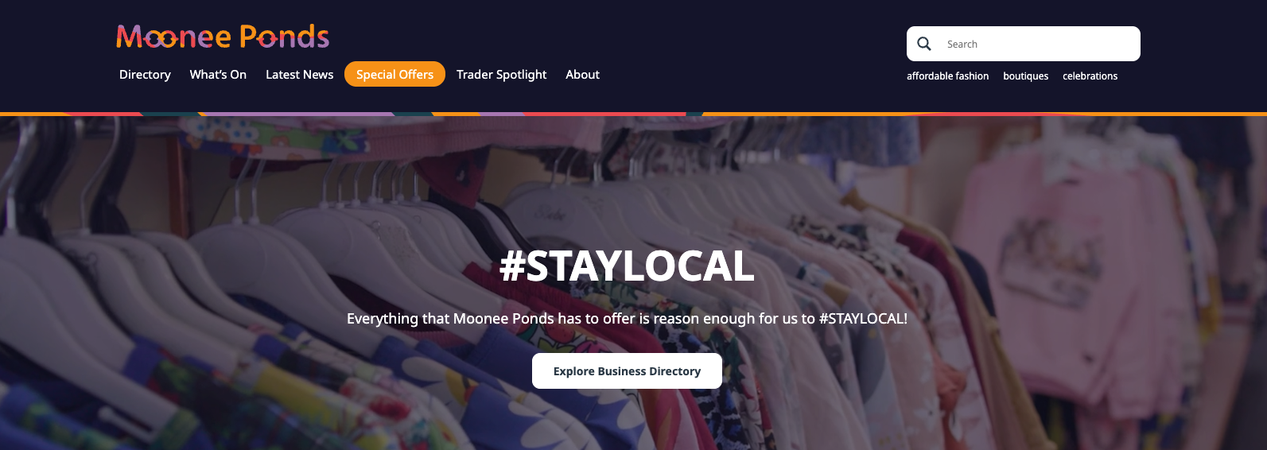Image resolution: width=1267 pixels, height=450 pixels.
Task: Visit the Trader Spotlight page
Action: tap(501, 74)
